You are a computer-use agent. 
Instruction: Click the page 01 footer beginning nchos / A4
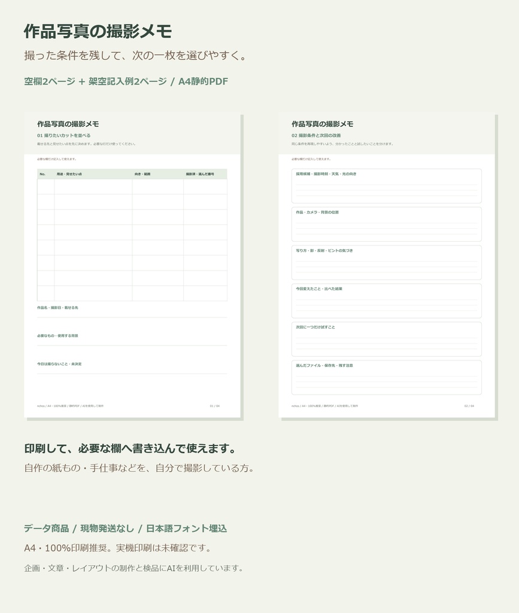[x=71, y=406]
